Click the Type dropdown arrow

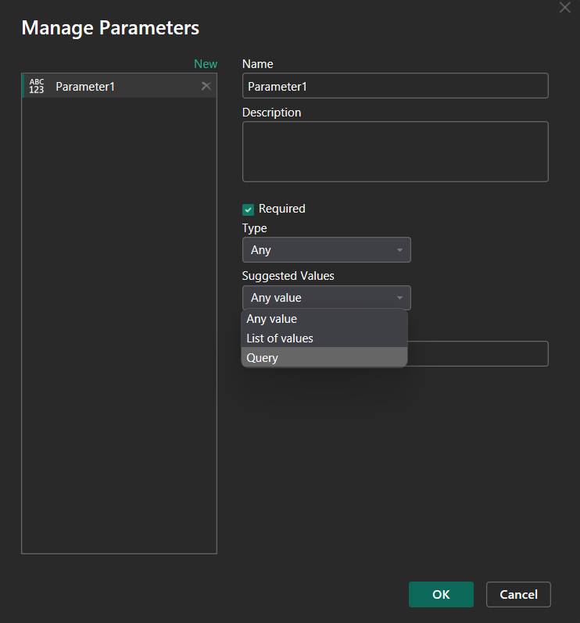(399, 250)
